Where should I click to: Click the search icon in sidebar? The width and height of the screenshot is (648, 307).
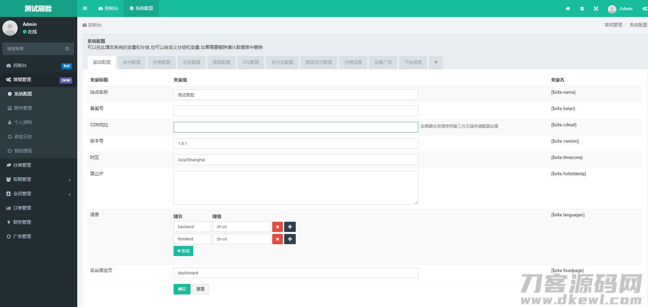67,49
